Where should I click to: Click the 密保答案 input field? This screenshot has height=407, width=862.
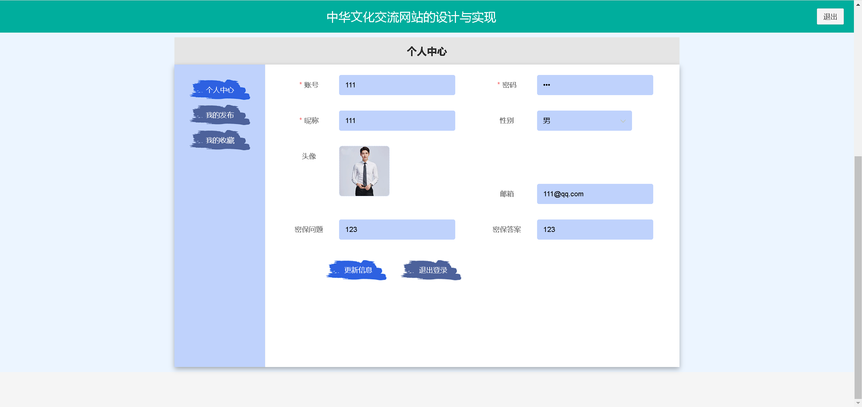(x=595, y=230)
